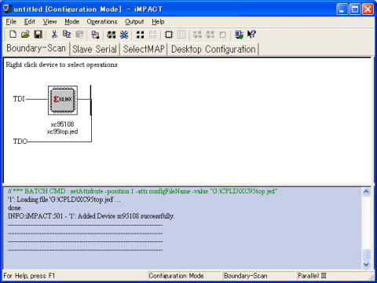Click the TDO label

pyautogui.click(x=20, y=141)
